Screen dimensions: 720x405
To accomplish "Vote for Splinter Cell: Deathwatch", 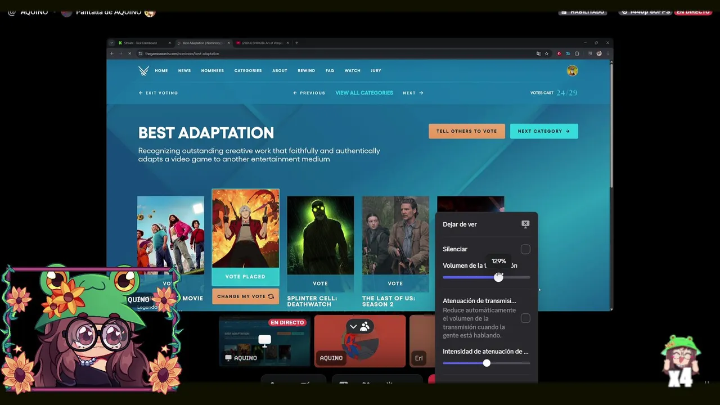I will tap(321, 283).
